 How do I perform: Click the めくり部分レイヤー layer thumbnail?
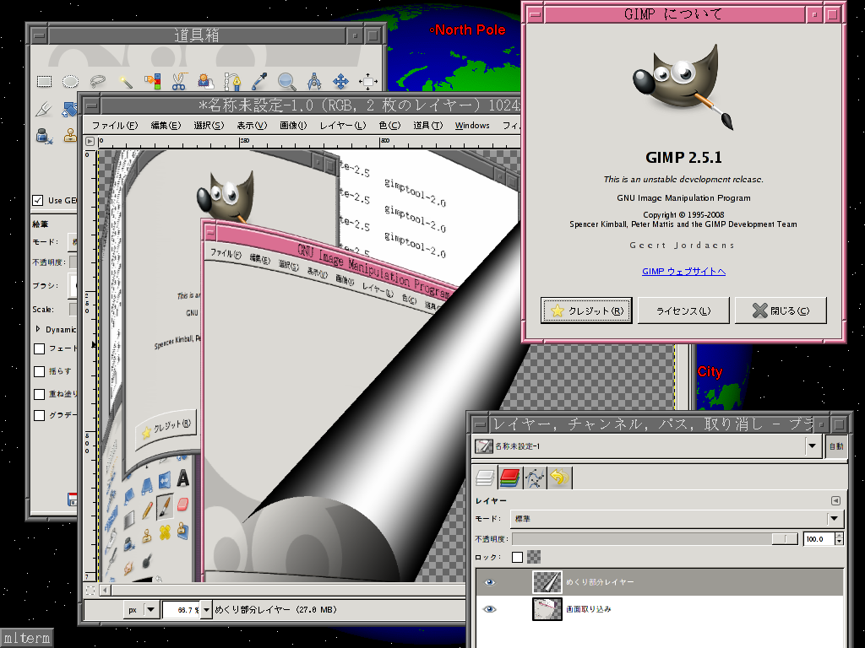pos(547,582)
